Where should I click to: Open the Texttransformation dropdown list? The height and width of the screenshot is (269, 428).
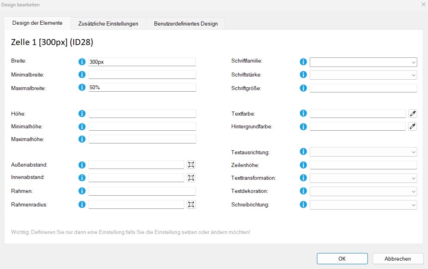click(x=363, y=178)
